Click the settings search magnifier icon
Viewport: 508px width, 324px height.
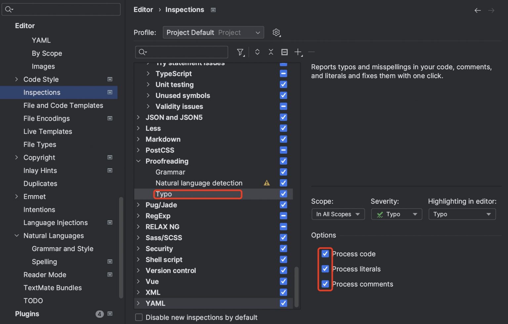[9, 9]
